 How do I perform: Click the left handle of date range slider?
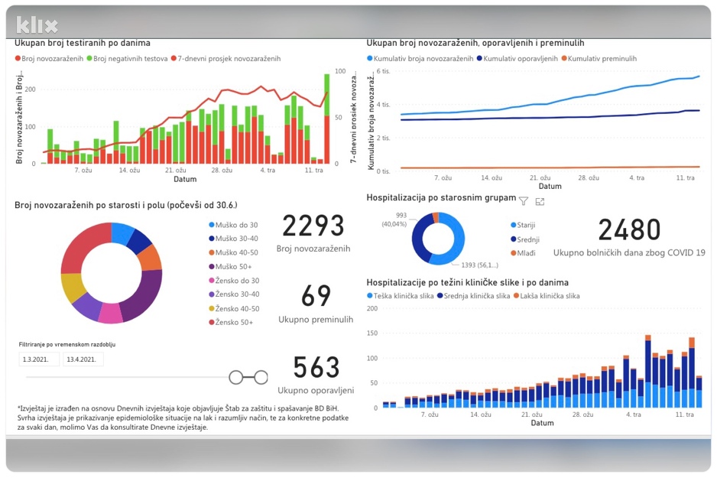pyautogui.click(x=236, y=377)
